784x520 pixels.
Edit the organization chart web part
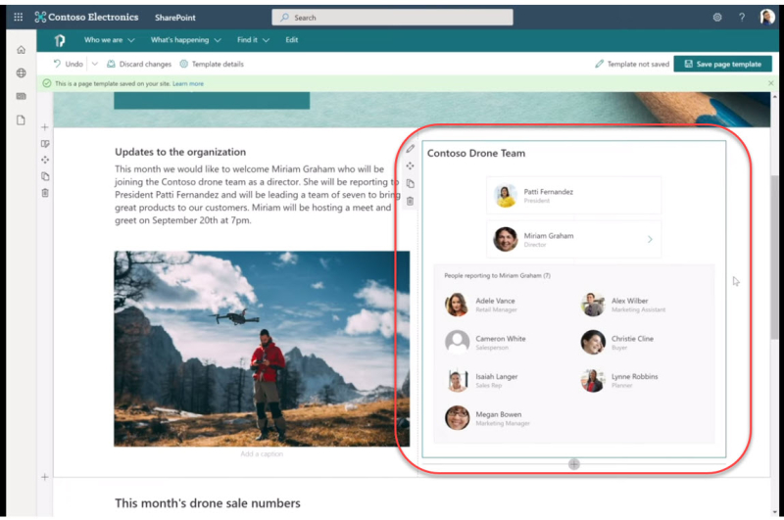coord(410,148)
